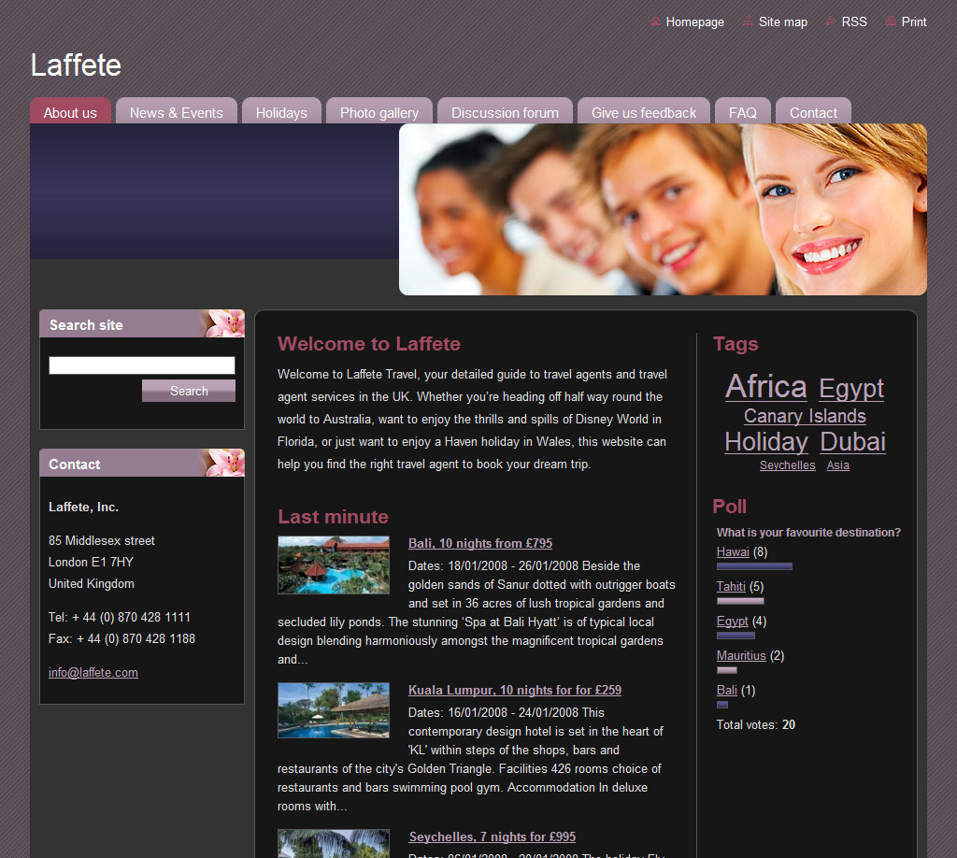Click the Homepage icon in the top bar
This screenshot has width=957, height=858.
click(x=655, y=21)
